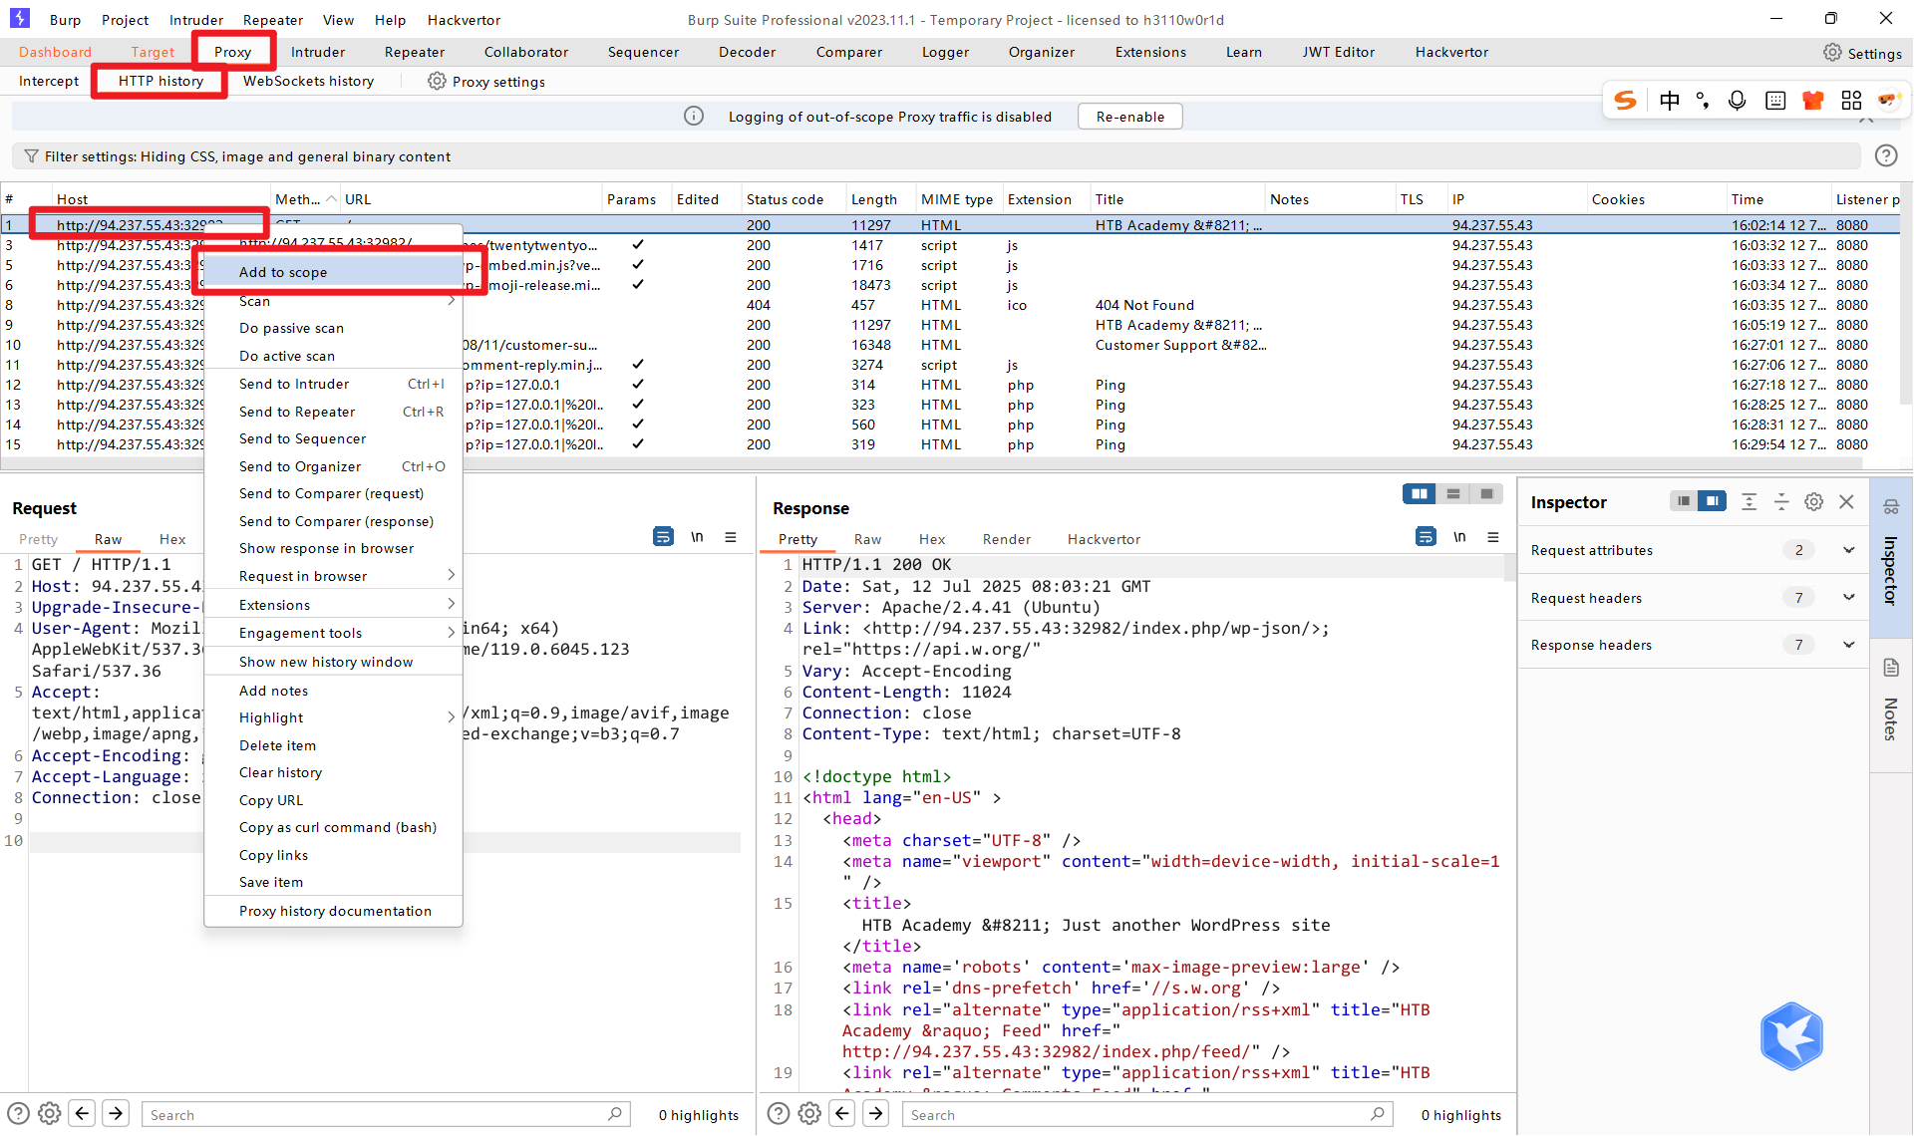Select side-by-side response layout toggle
Viewport: 1914px width, 1136px height.
(1419, 494)
